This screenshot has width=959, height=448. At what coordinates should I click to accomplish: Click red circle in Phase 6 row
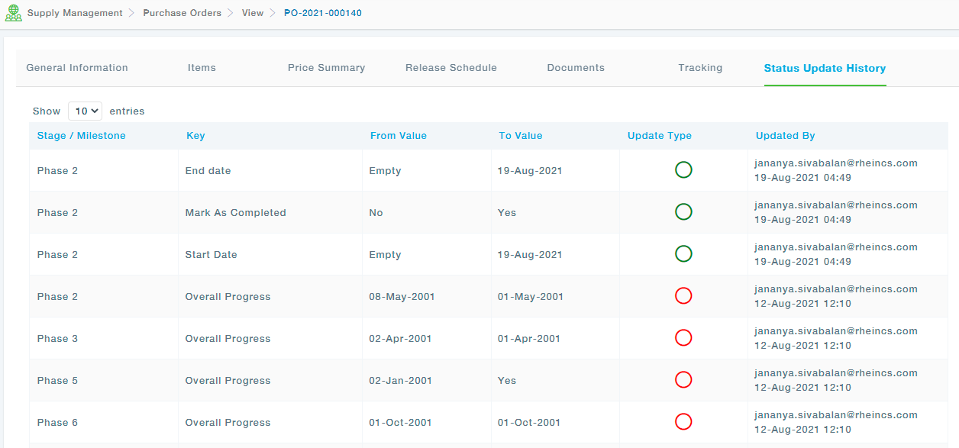[683, 422]
